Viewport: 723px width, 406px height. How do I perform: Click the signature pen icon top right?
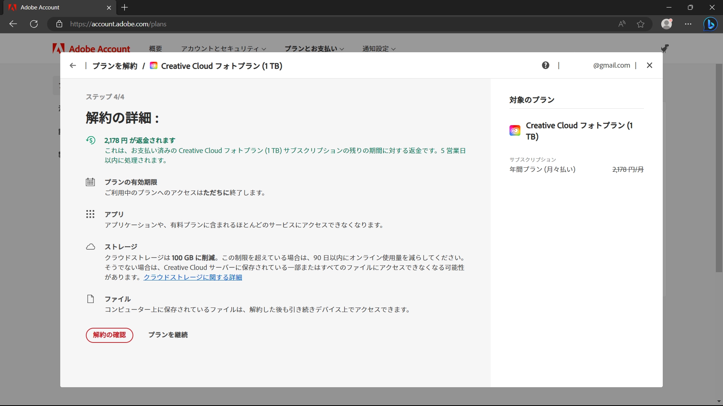coord(665,48)
